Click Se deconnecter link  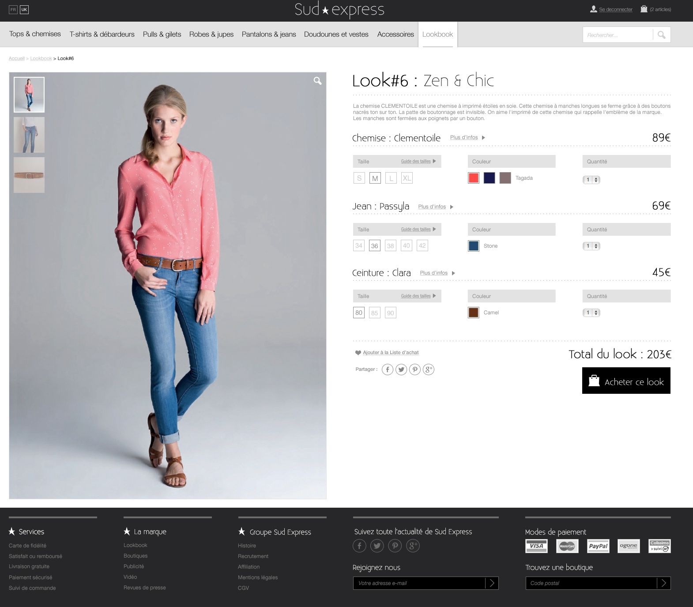616,9
